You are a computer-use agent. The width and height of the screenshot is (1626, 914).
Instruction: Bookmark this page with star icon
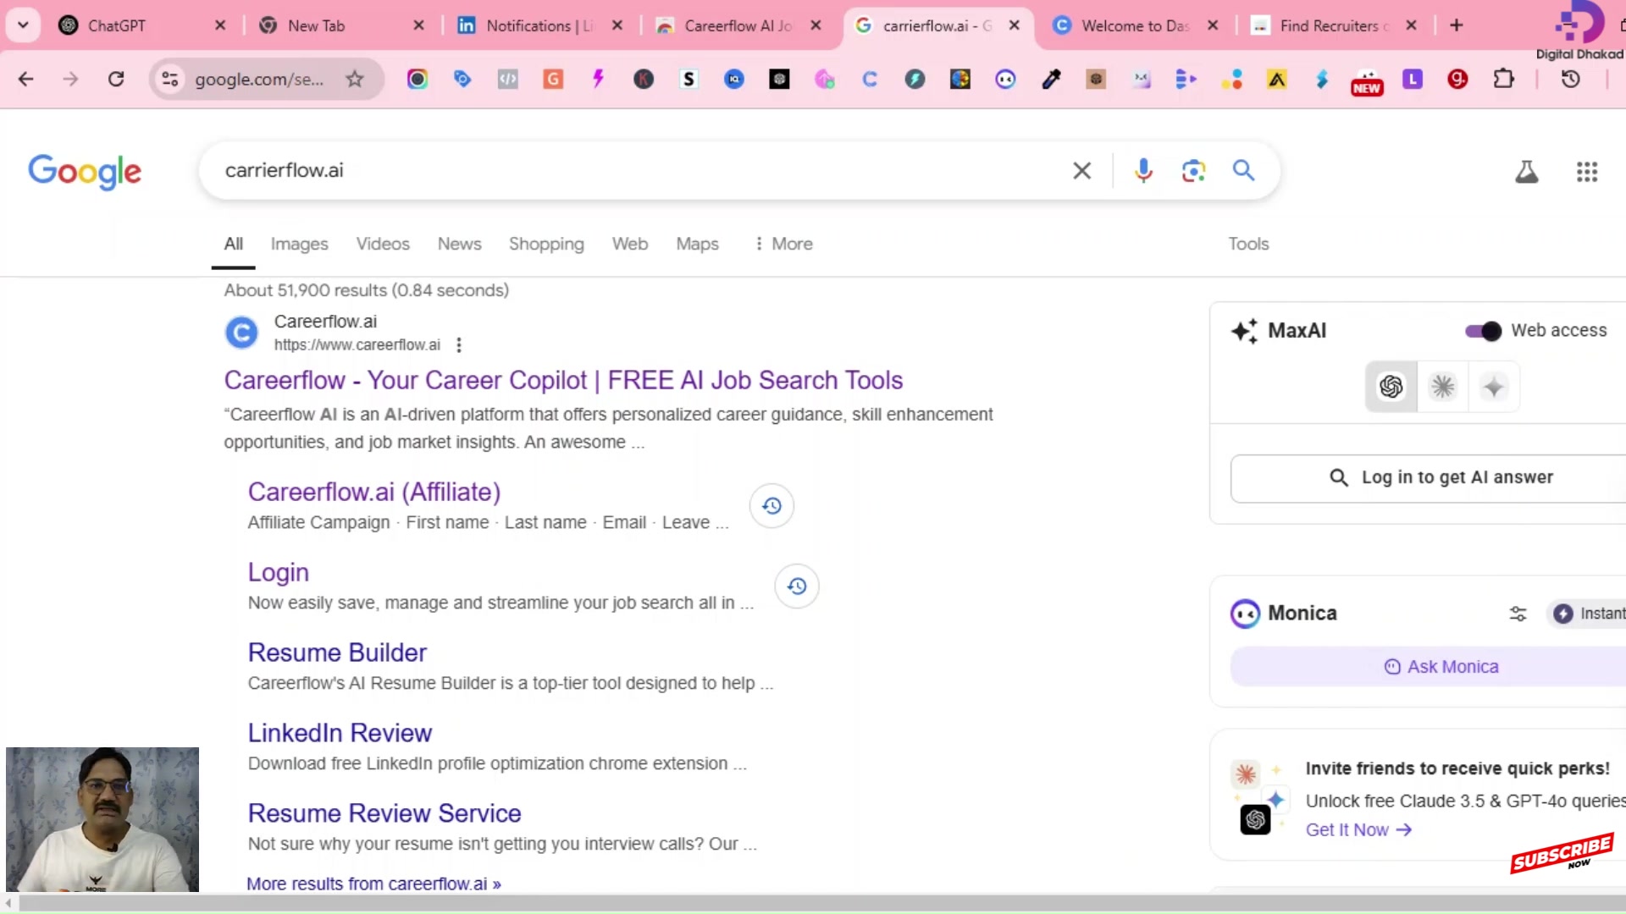pos(355,79)
